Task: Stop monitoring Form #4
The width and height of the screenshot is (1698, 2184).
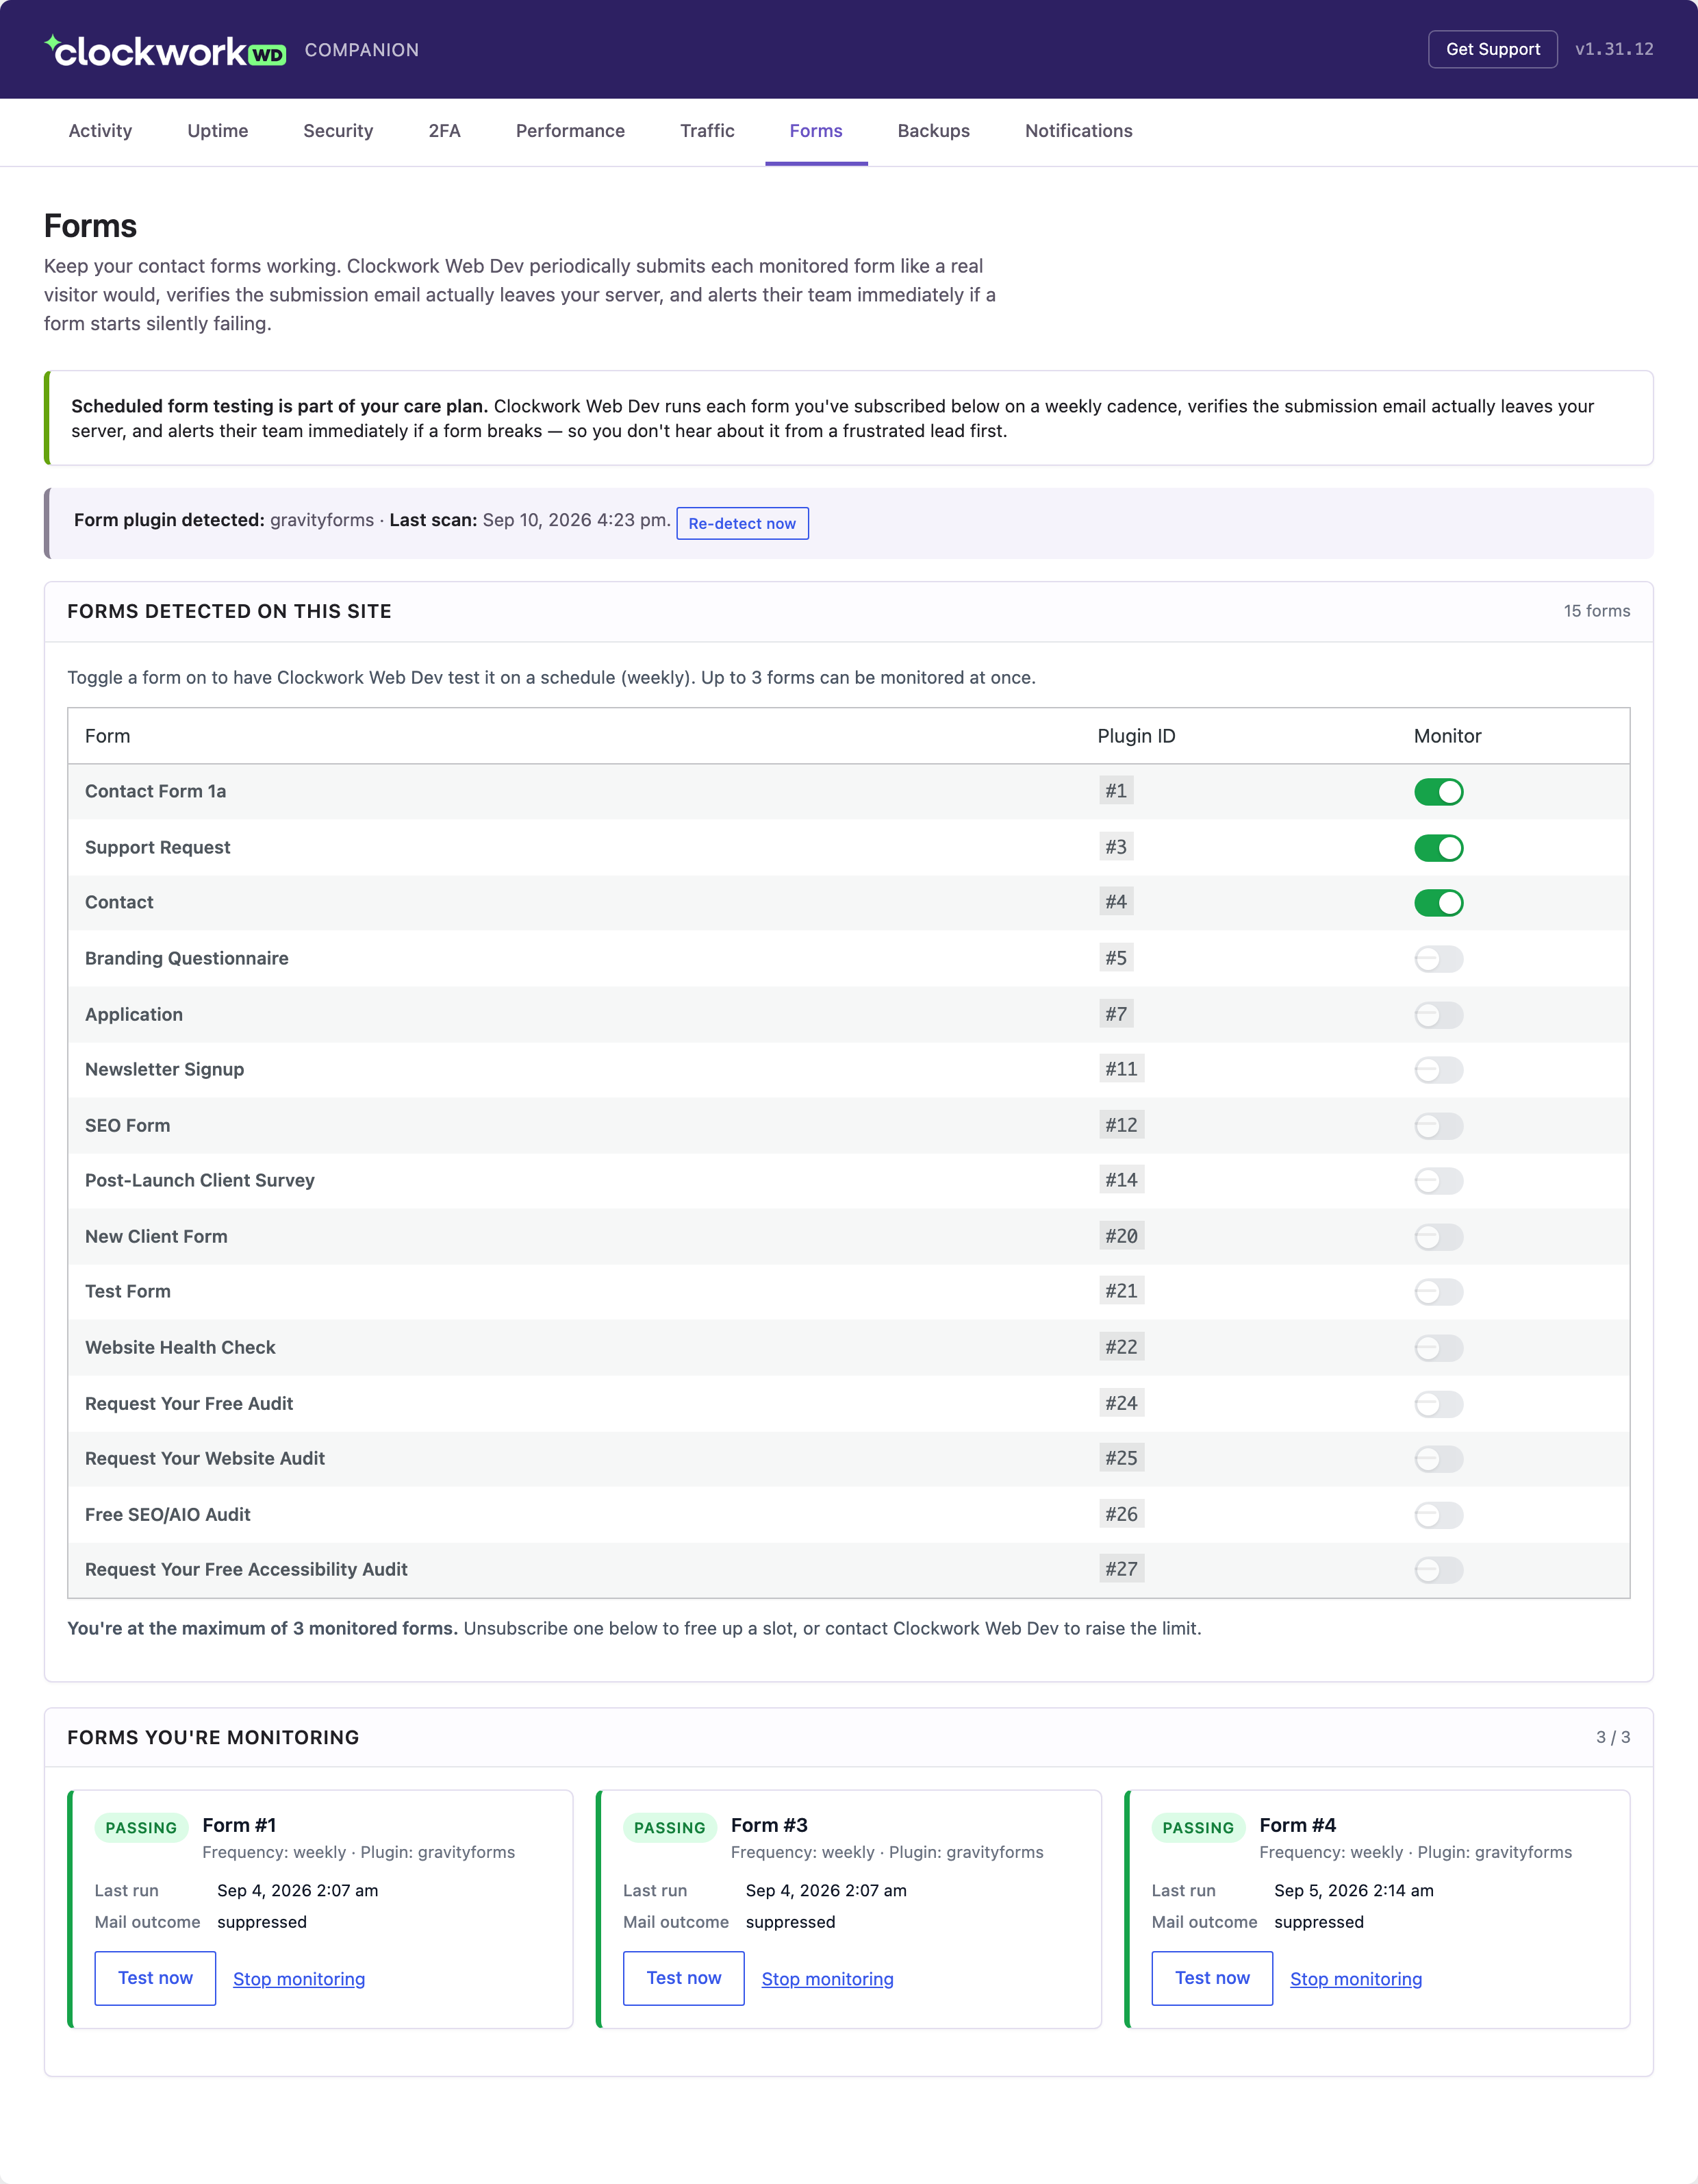Action: 1356,1979
